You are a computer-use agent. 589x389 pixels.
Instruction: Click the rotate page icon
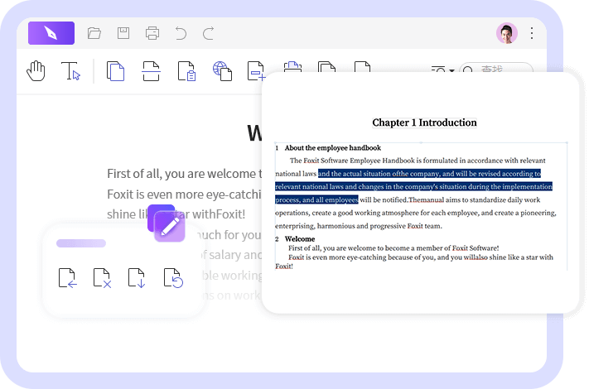(x=172, y=277)
